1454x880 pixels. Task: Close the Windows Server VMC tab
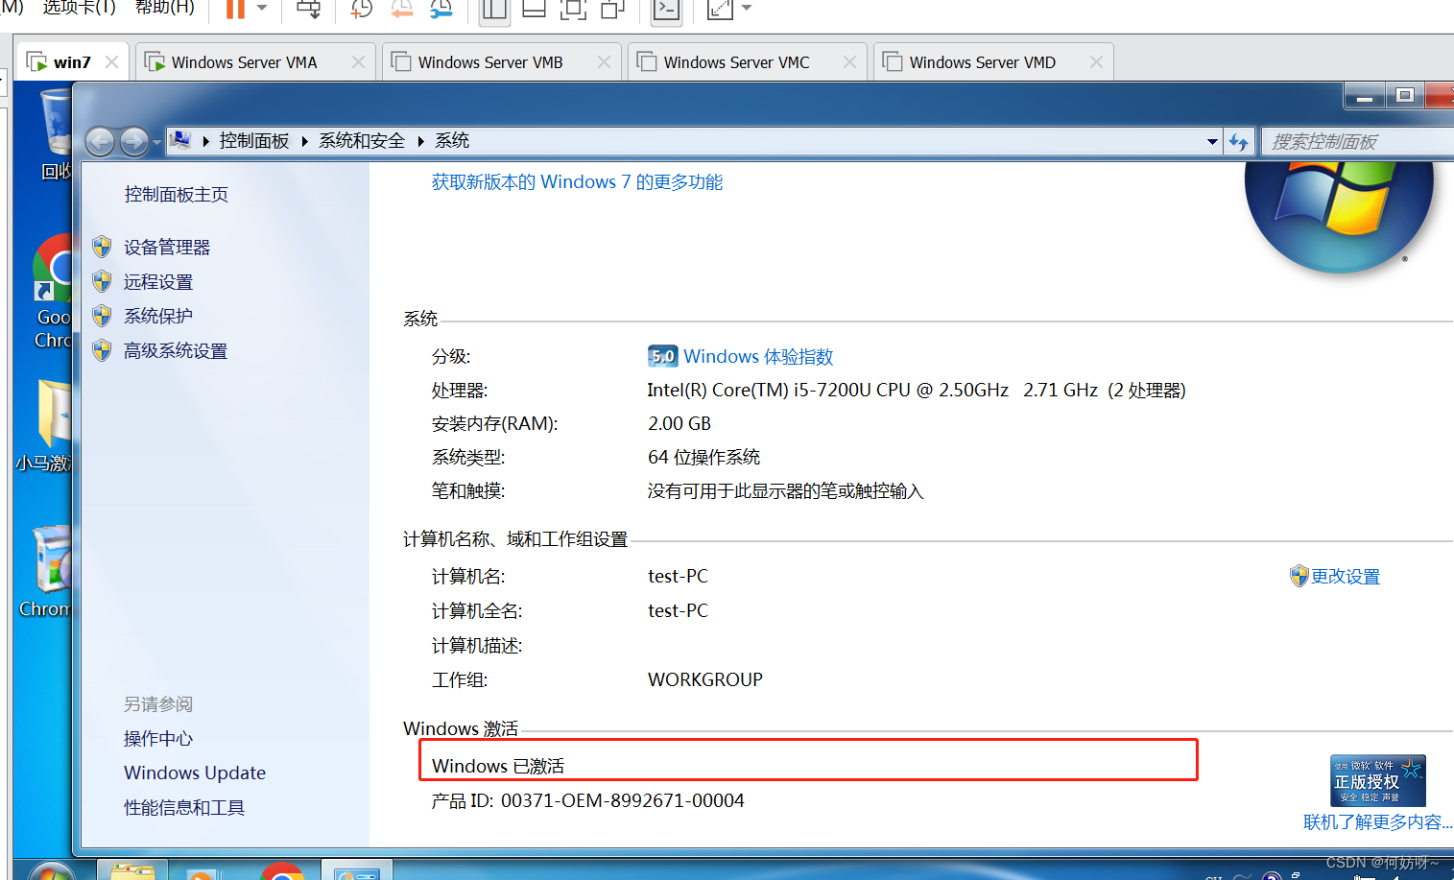[849, 61]
